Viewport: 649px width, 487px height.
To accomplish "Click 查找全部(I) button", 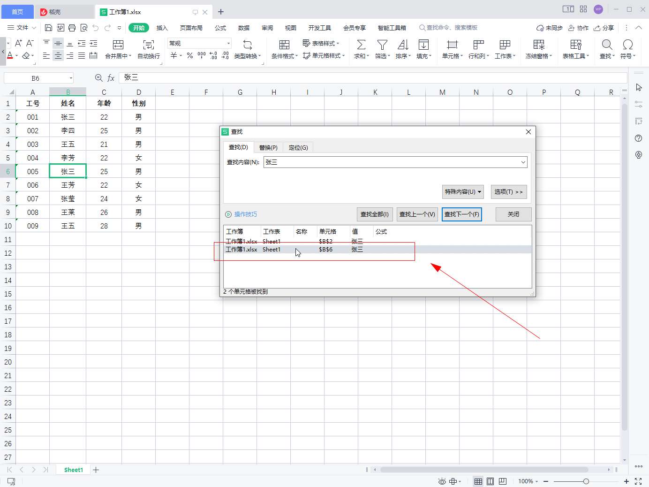I will coord(374,214).
